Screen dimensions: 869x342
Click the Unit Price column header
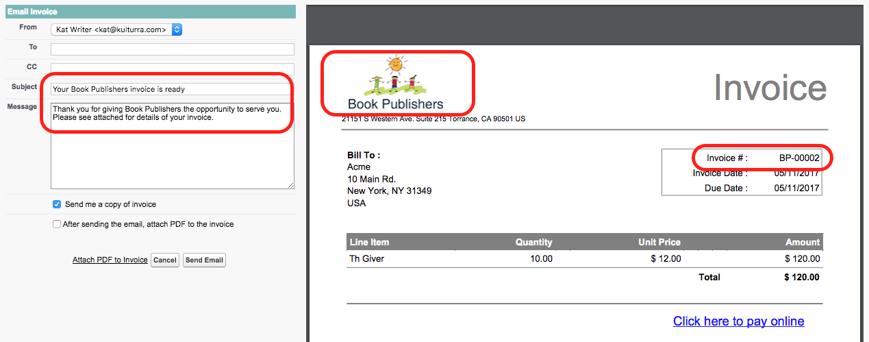pyautogui.click(x=659, y=242)
